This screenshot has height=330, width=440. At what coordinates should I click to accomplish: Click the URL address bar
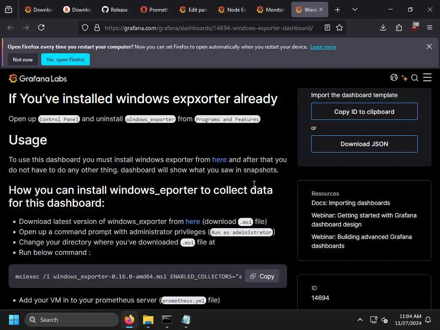pos(208,28)
